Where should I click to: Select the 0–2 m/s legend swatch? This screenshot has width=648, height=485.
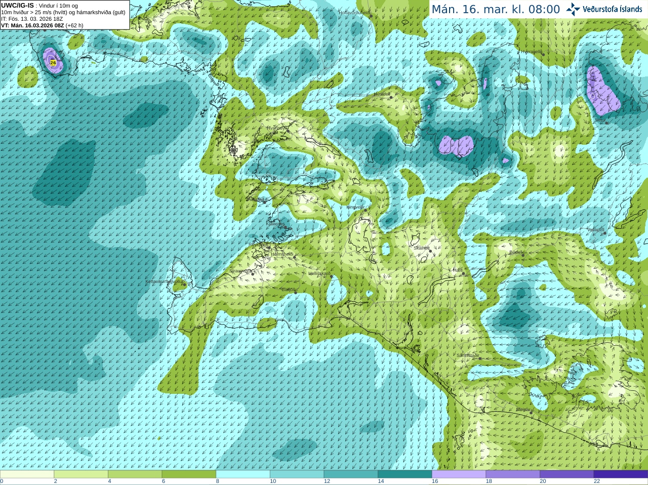[x=27, y=474]
